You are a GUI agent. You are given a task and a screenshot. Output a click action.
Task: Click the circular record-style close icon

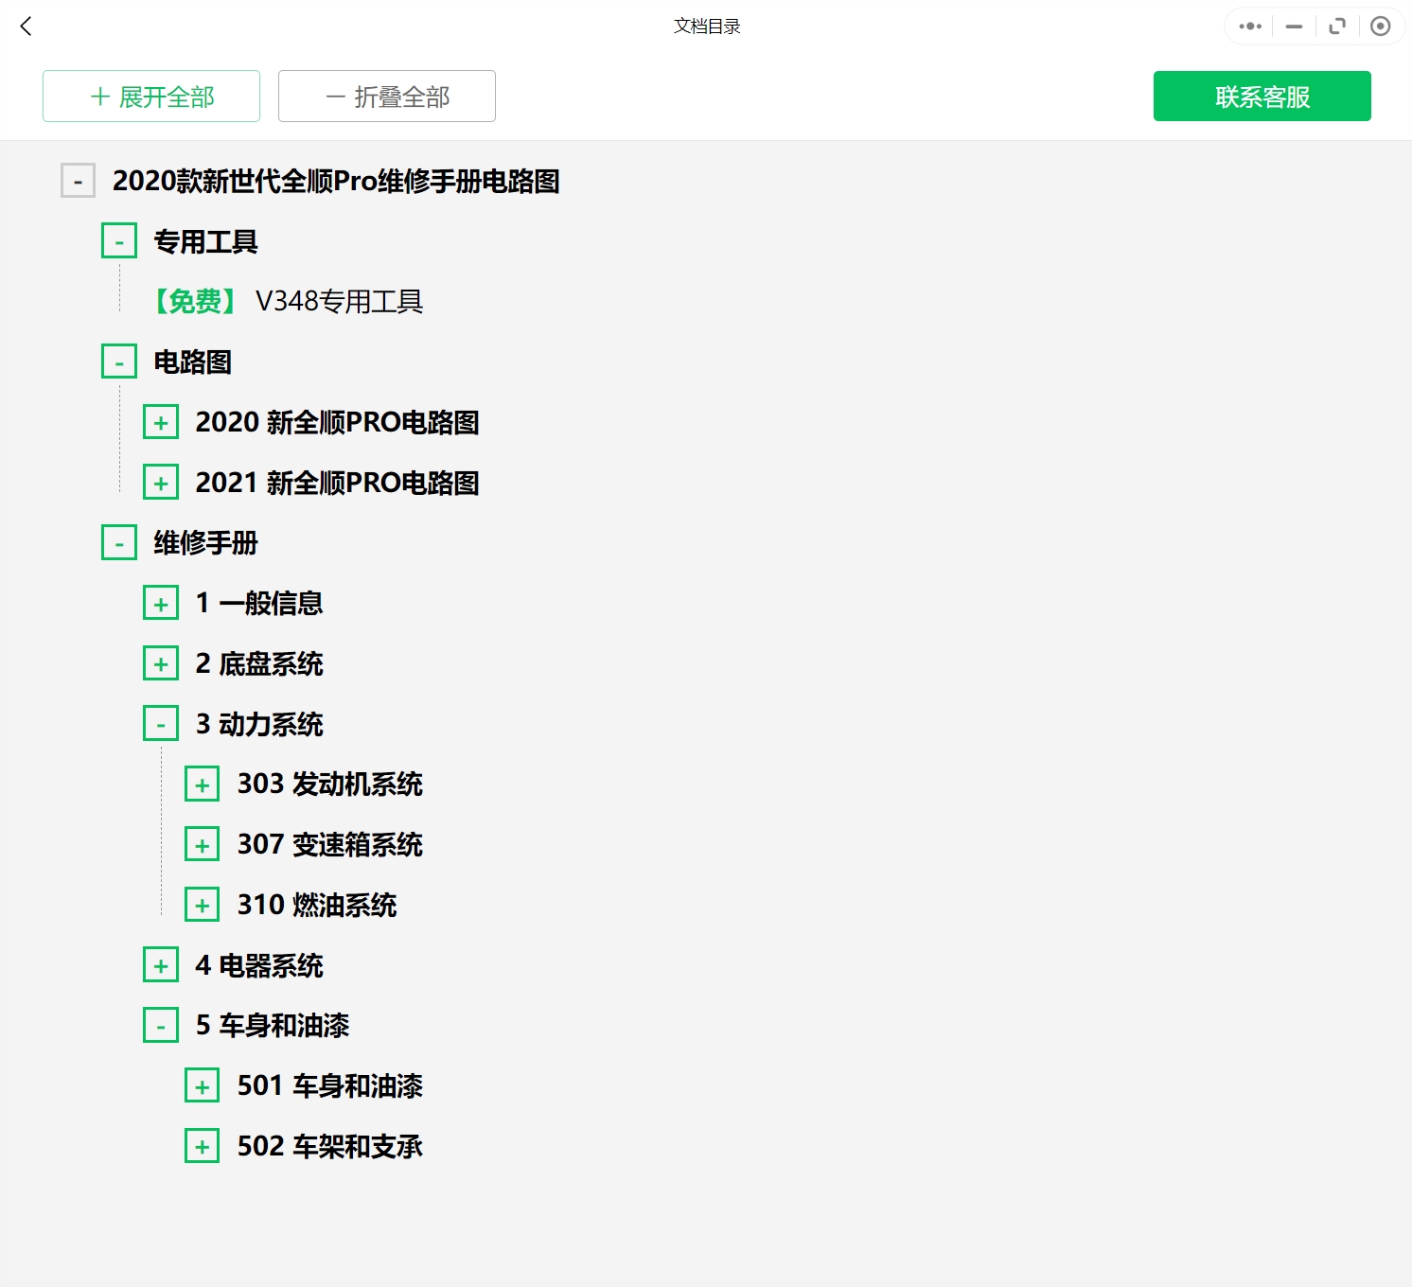pyautogui.click(x=1380, y=26)
